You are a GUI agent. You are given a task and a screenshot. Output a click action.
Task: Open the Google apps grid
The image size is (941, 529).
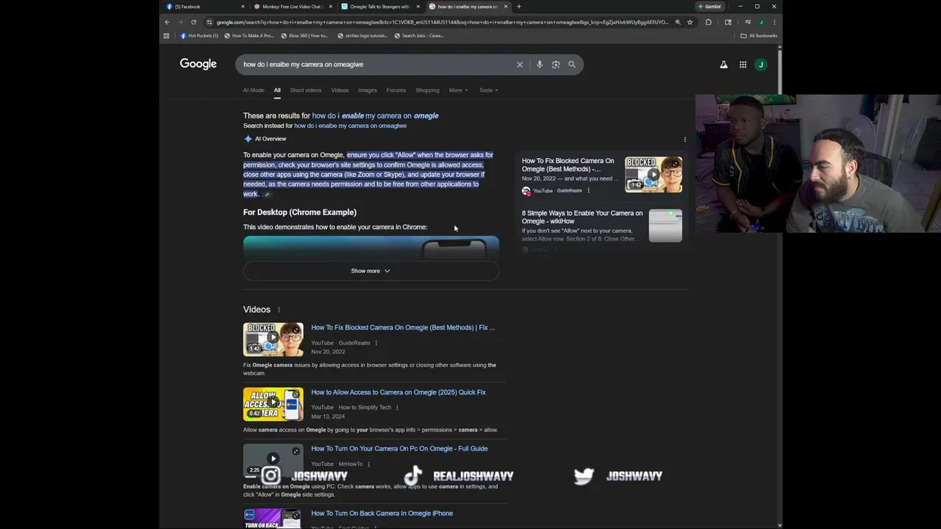tap(743, 65)
